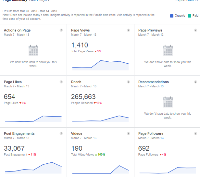Click info icon on Recommendations card
The width and height of the screenshot is (200, 177).
tap(195, 82)
